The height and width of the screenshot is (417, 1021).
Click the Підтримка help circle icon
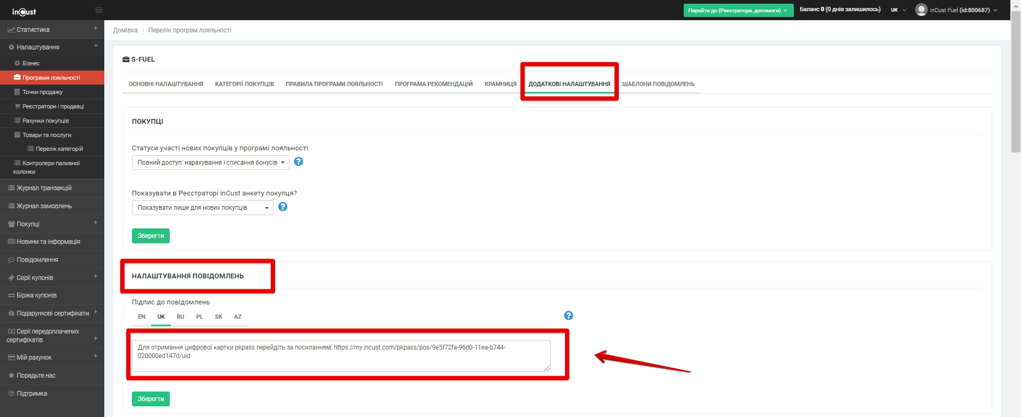(11, 394)
